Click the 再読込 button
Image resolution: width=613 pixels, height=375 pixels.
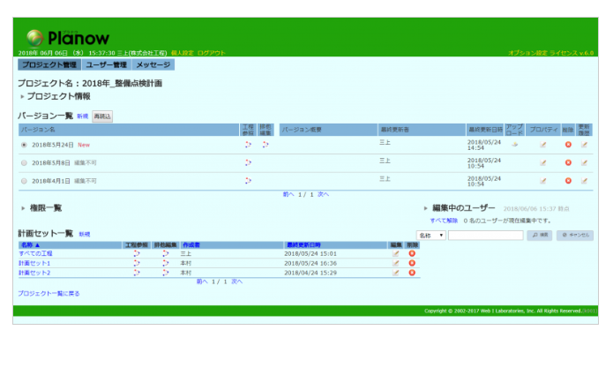pyautogui.click(x=102, y=116)
